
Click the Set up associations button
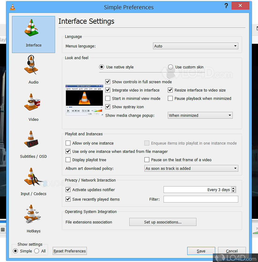(163, 222)
